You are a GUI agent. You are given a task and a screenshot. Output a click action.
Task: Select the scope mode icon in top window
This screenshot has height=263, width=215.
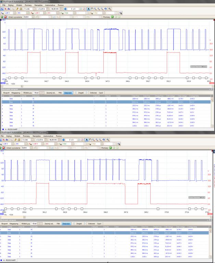point(2,9)
